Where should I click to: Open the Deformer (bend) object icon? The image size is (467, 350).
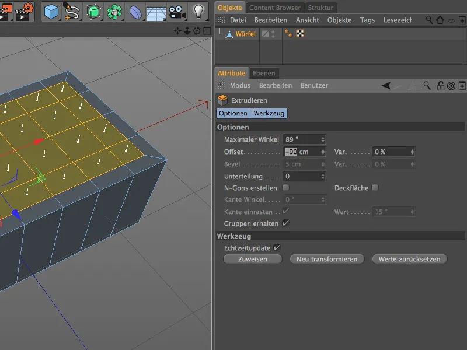click(135, 11)
